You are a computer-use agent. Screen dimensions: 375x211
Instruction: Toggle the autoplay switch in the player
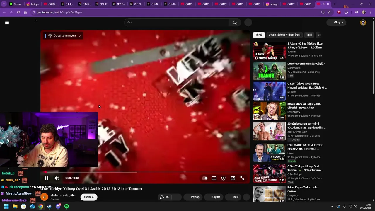pos(205,178)
